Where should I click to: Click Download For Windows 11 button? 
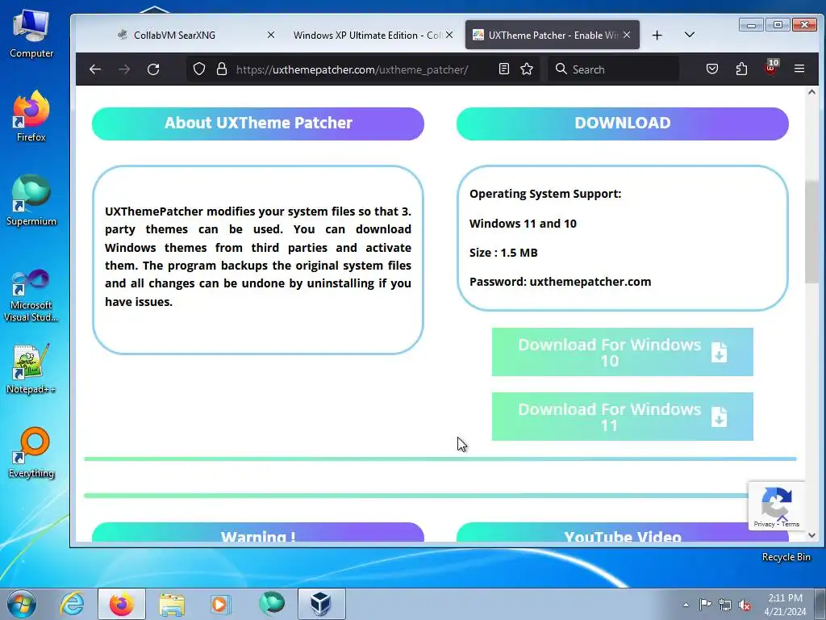(x=622, y=417)
